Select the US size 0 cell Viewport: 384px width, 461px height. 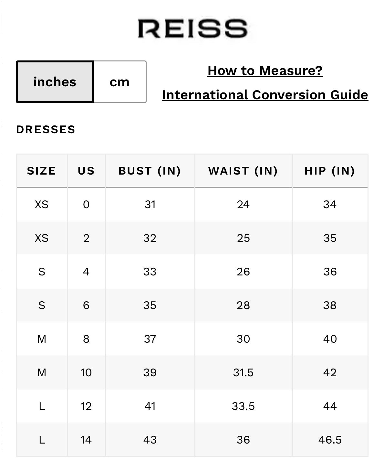pos(86,204)
